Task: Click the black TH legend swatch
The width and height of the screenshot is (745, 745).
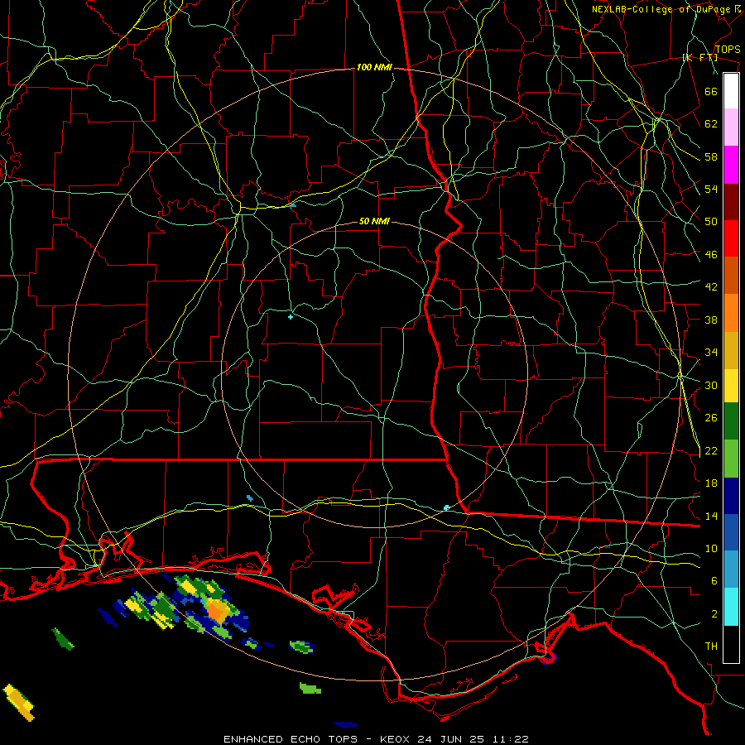Action: (731, 644)
